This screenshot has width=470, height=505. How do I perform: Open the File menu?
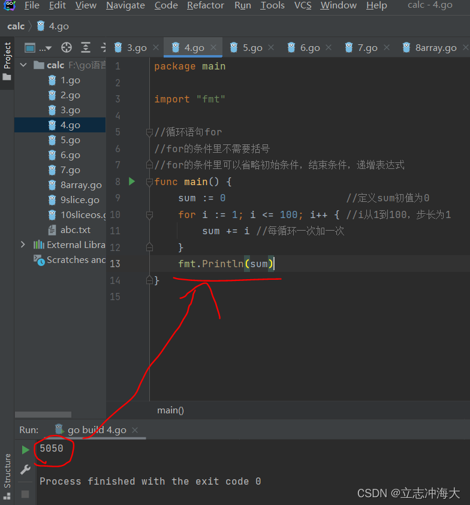click(32, 5)
